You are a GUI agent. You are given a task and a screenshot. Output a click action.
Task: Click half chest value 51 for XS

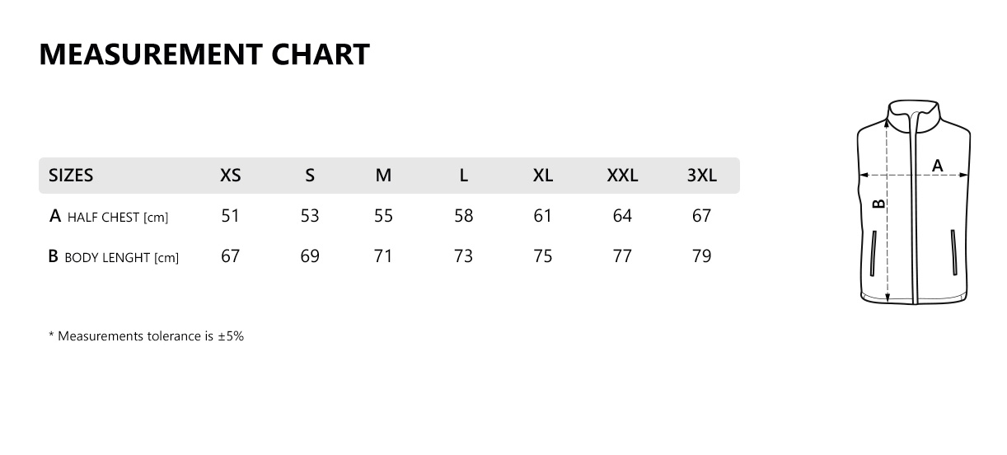pyautogui.click(x=231, y=216)
